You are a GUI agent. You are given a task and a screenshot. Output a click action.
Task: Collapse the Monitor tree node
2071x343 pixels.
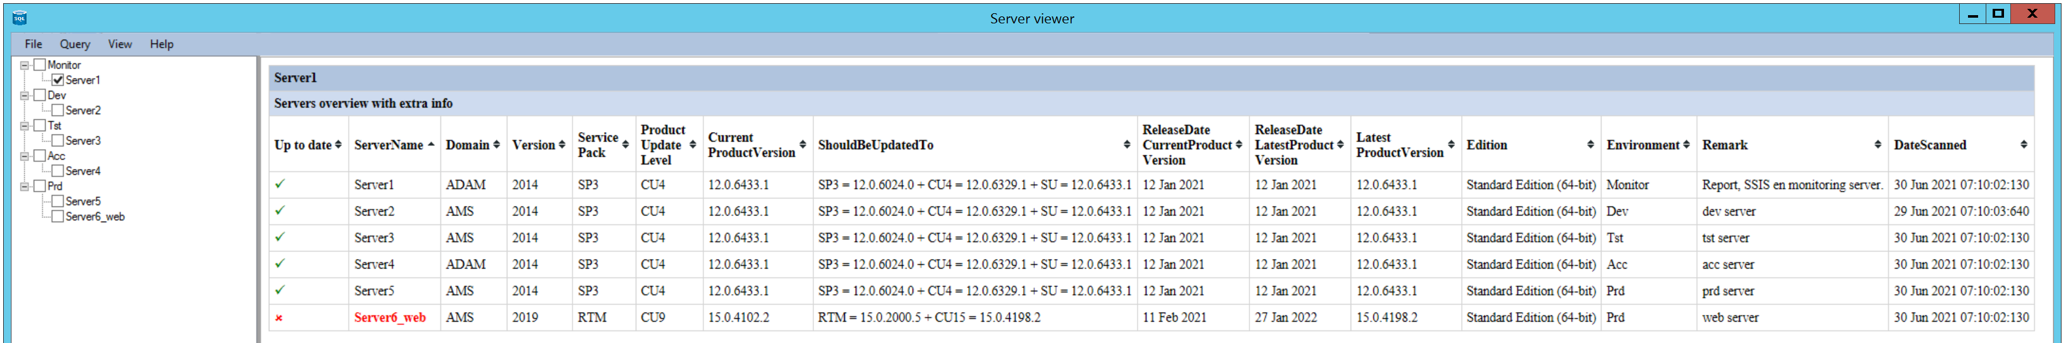point(24,65)
